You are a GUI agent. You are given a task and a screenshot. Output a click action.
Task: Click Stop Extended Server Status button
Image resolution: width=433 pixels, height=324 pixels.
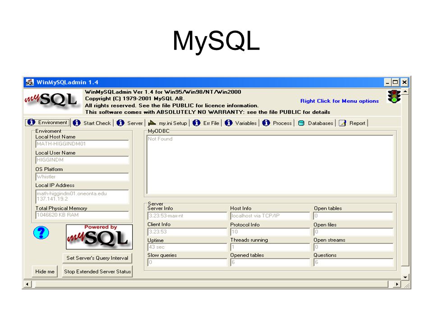(x=97, y=271)
